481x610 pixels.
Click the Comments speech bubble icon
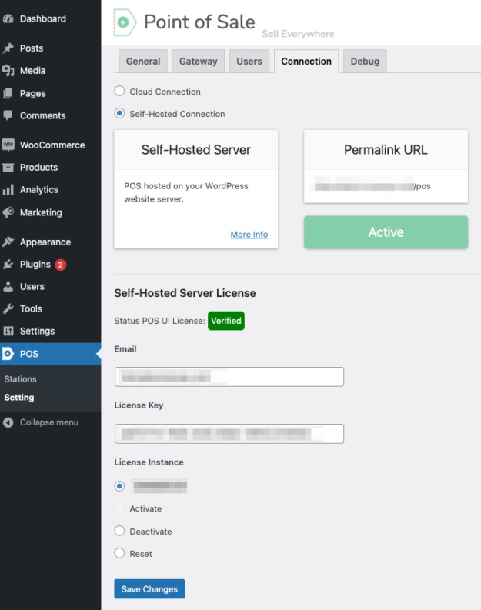tap(8, 115)
